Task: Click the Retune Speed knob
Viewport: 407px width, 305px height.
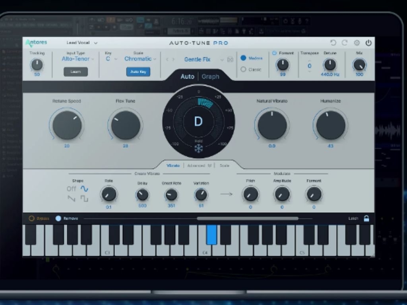Action: point(67,125)
